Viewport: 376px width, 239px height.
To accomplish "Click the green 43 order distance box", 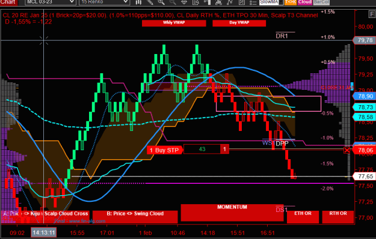I will pos(202,150).
